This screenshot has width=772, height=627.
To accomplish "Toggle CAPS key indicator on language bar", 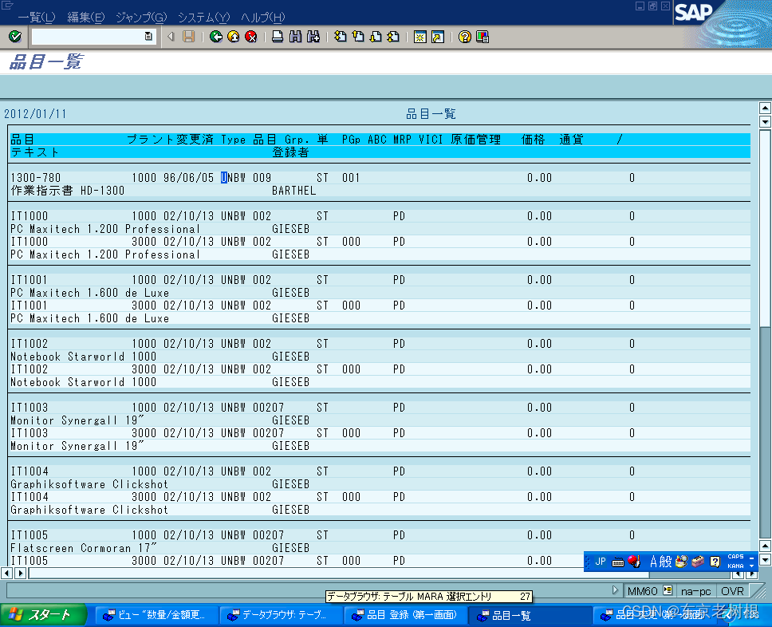I will point(735,557).
